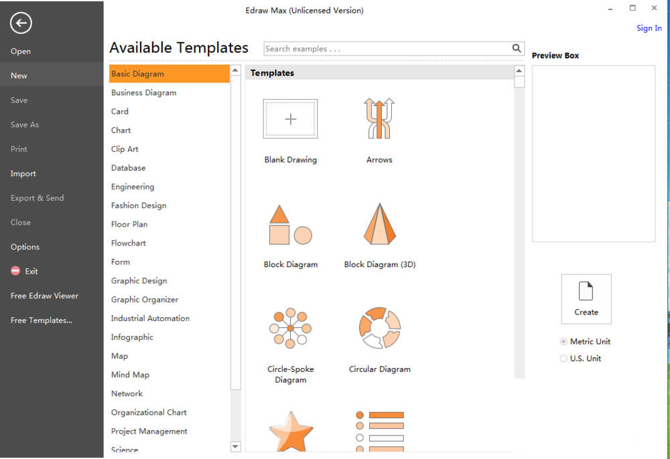This screenshot has width=670, height=459.
Task: Select the Basic Diagram category
Action: pos(170,74)
